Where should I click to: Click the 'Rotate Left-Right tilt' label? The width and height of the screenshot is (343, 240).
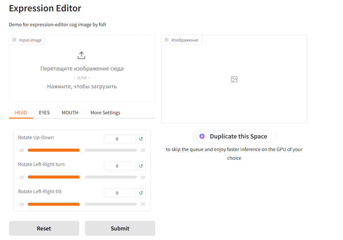[40, 191]
